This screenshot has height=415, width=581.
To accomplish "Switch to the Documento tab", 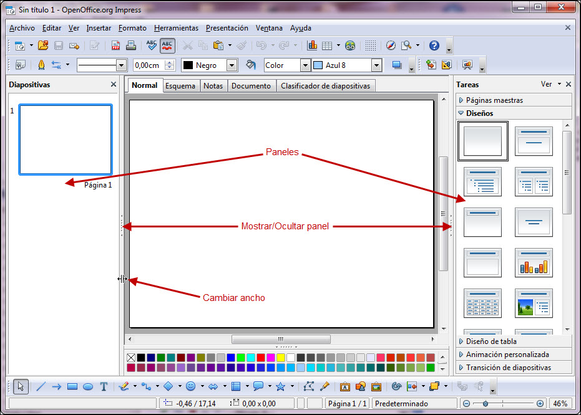I will click(251, 86).
